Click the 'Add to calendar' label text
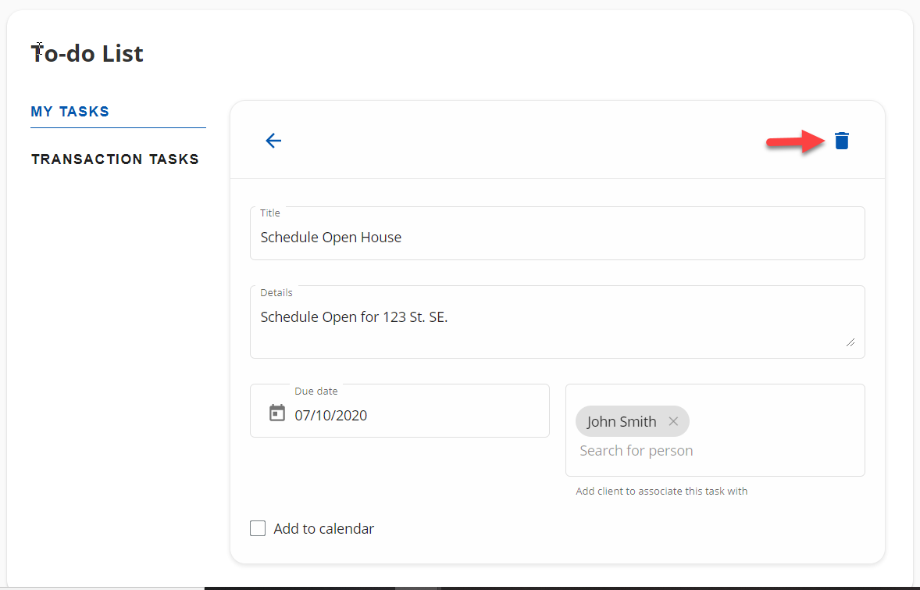The height and width of the screenshot is (590, 920). pos(323,529)
